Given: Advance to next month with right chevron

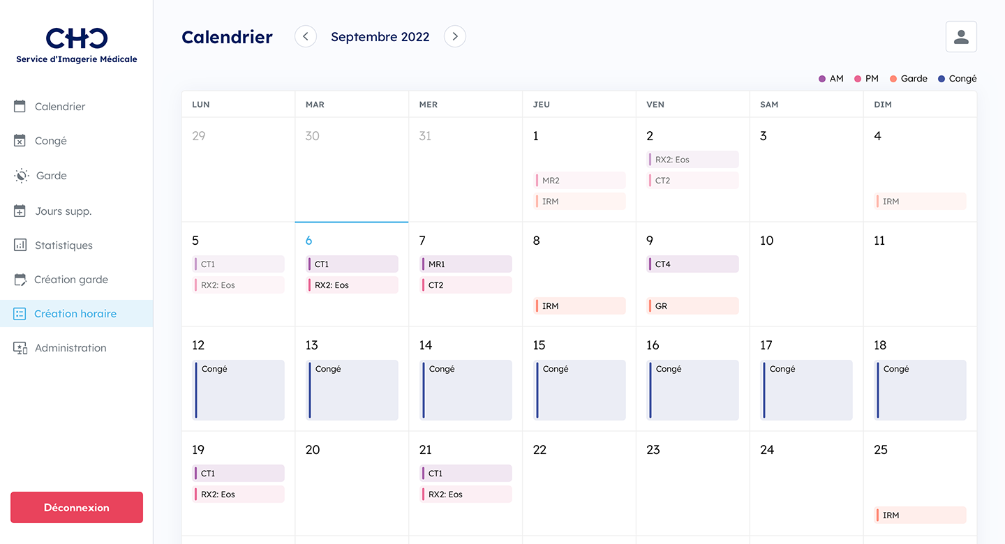Looking at the screenshot, I should [x=455, y=37].
